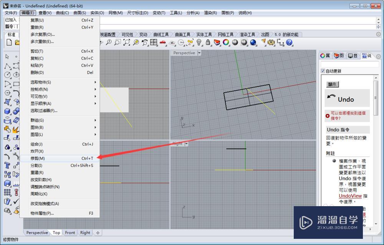Expand the 选取物件(S) submenu

click(x=60, y=82)
